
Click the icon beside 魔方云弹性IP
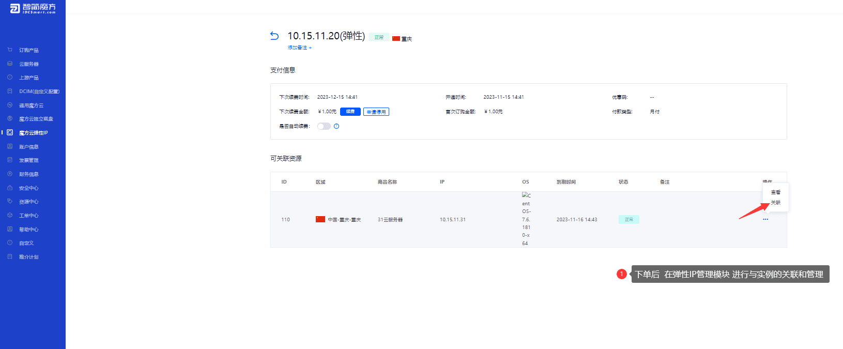pyautogui.click(x=10, y=132)
